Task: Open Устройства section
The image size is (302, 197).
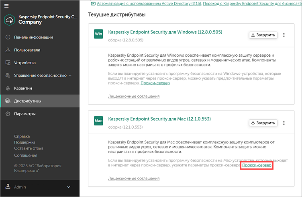Action: [24, 63]
